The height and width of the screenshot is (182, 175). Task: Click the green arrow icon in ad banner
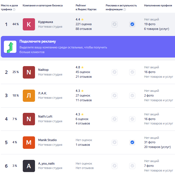click(x=10, y=47)
